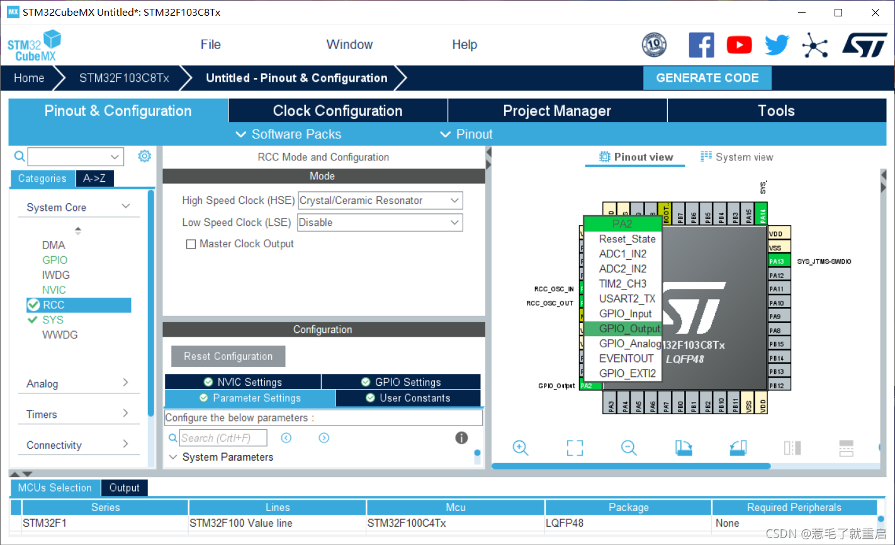Open the YouTube channel icon

[x=739, y=45]
